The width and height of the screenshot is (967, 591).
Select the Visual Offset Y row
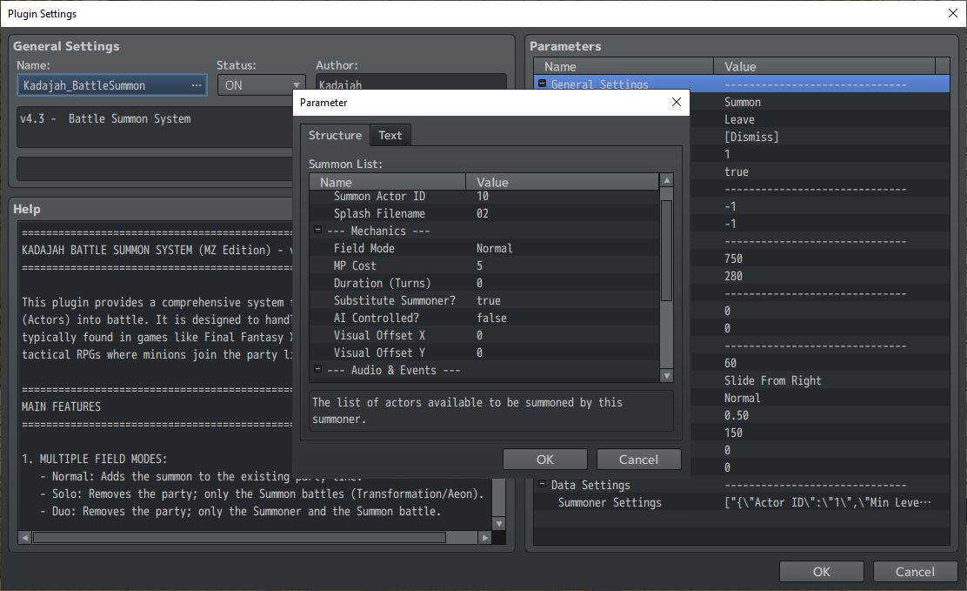(484, 353)
